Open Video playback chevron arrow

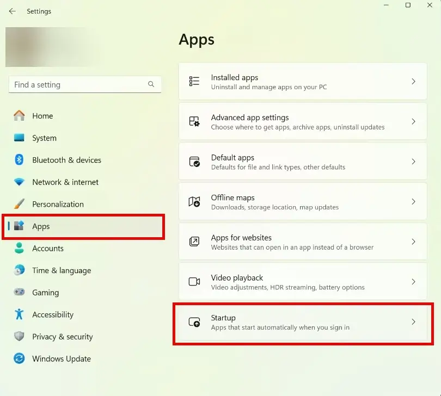point(413,282)
